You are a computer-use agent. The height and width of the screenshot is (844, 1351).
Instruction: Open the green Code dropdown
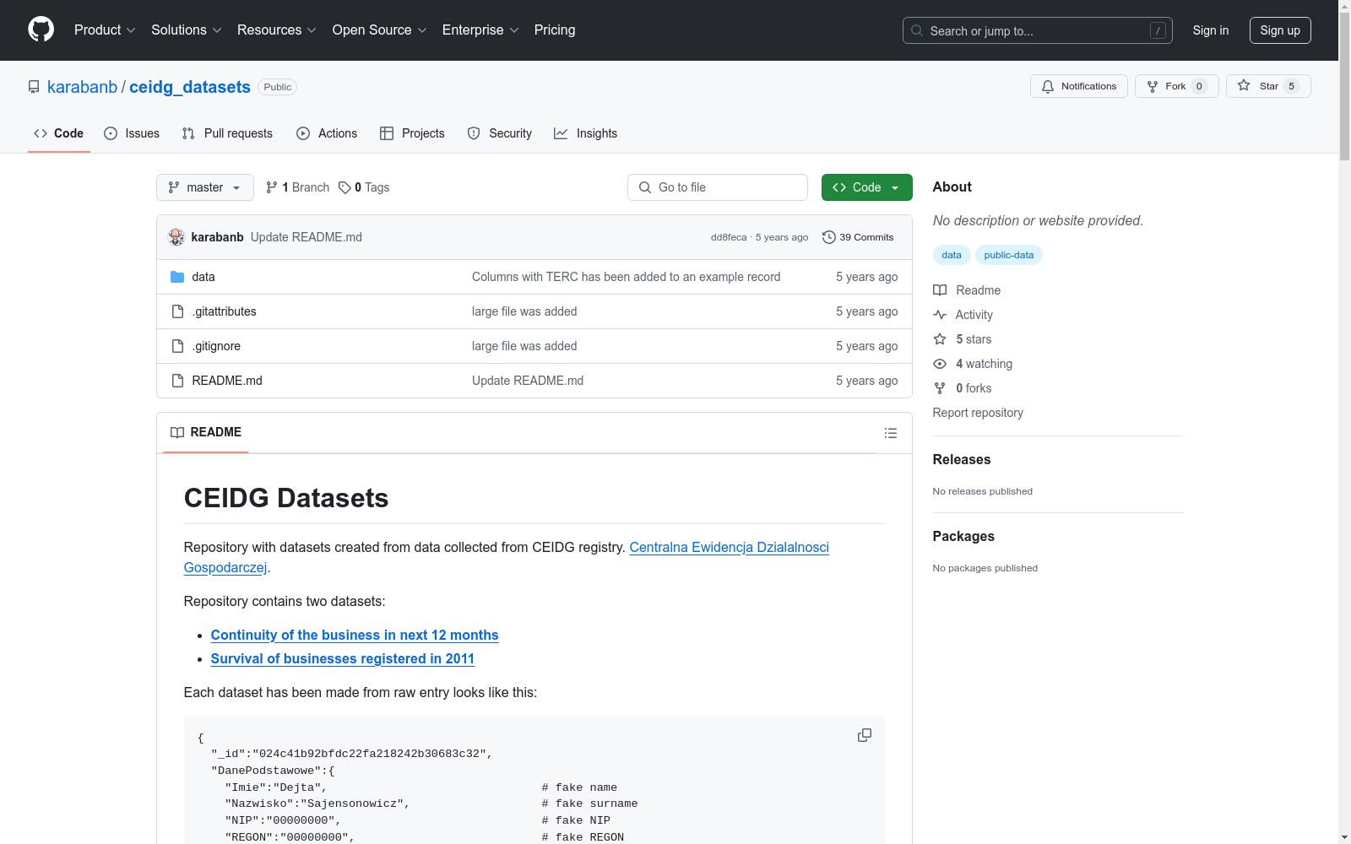click(x=866, y=187)
